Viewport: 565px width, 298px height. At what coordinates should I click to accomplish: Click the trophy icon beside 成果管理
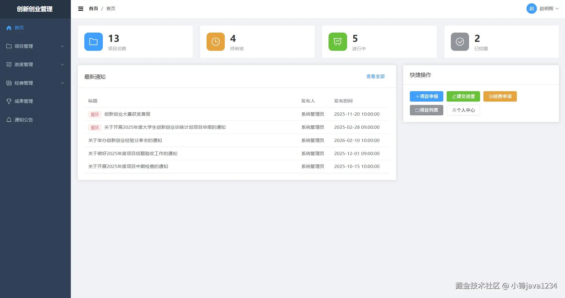point(9,101)
